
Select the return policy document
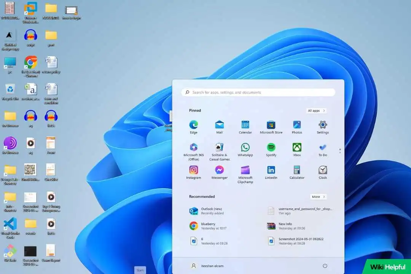pos(51,65)
